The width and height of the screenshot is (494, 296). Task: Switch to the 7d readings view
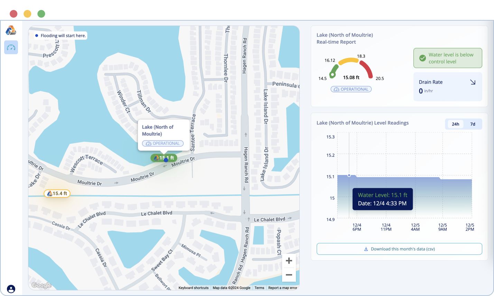(x=472, y=124)
